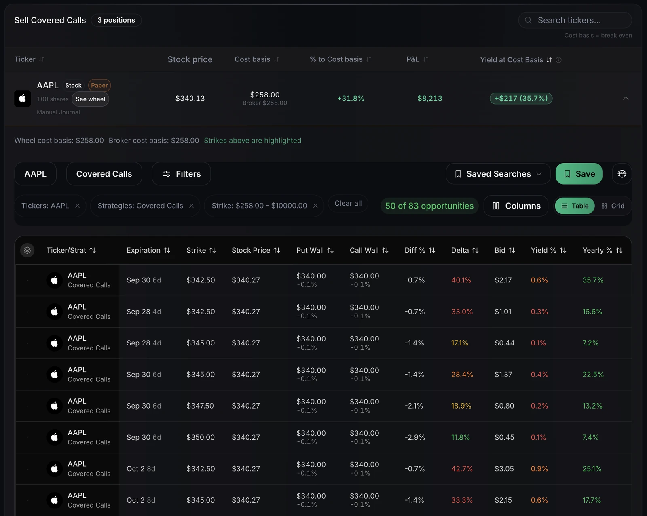Select the Sep 30 $347.50 covered call row
Image resolution: width=647 pixels, height=516 pixels.
coord(323,406)
